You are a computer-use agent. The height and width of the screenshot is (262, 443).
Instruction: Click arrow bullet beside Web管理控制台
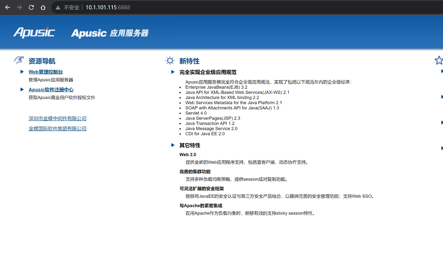(22, 72)
